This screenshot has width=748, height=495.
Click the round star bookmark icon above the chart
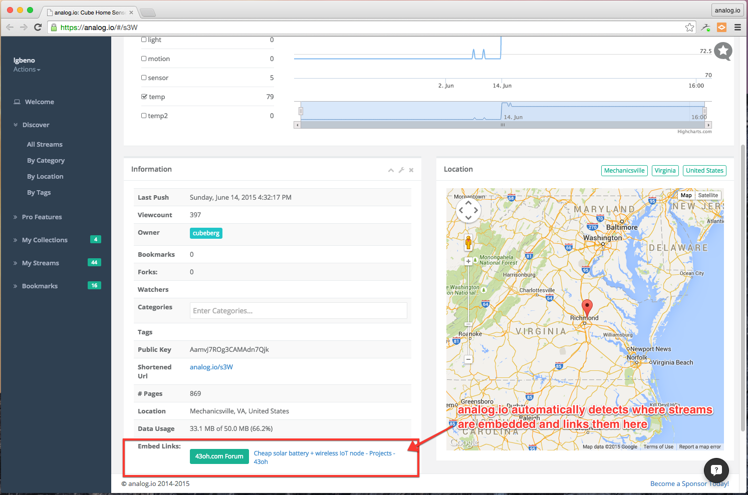(723, 51)
